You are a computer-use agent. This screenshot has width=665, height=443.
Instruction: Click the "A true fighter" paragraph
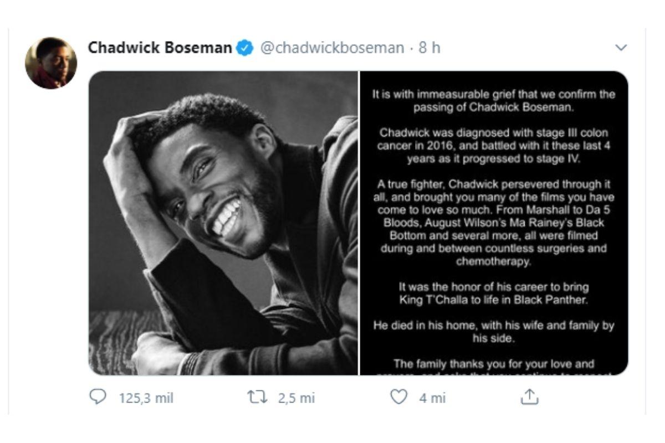click(494, 223)
